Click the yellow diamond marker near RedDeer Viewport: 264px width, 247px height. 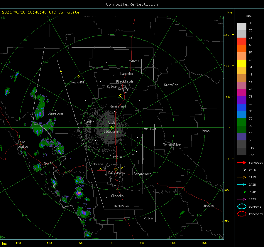point(121,95)
